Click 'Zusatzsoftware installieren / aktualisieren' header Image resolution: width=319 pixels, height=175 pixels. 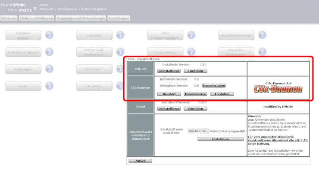(x=141, y=135)
